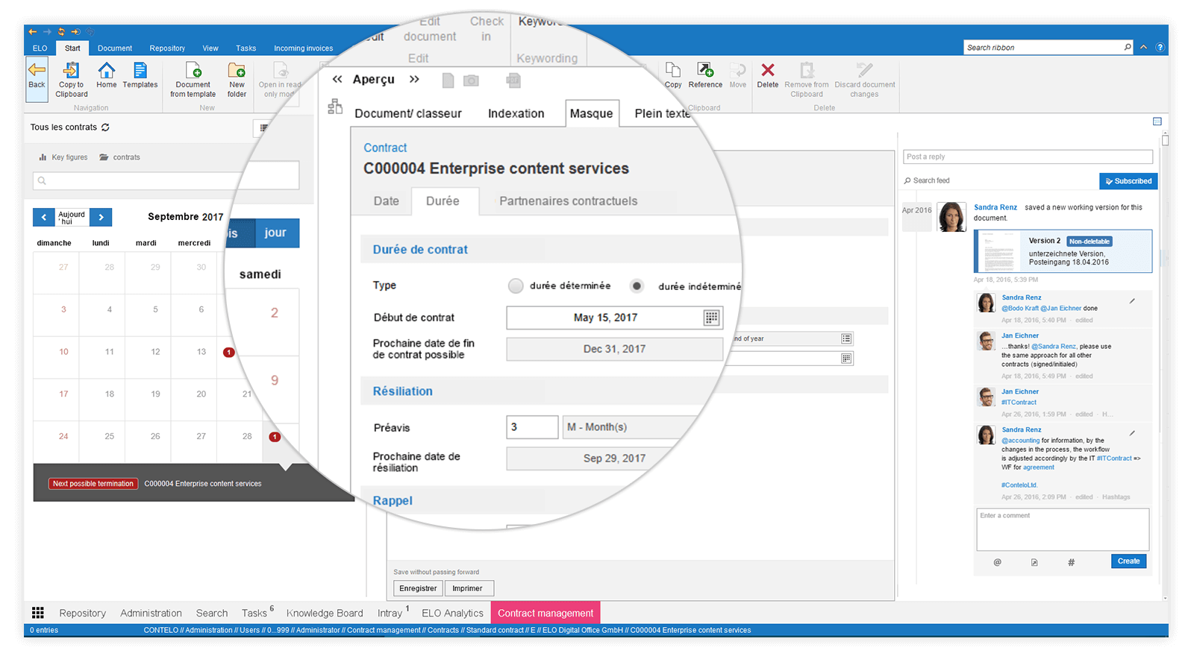Go to Home via house icon
Screen dimensions: 1194x662
coord(107,70)
